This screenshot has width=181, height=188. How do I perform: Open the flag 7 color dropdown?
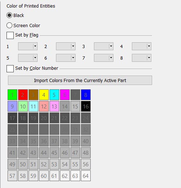tap(104, 58)
